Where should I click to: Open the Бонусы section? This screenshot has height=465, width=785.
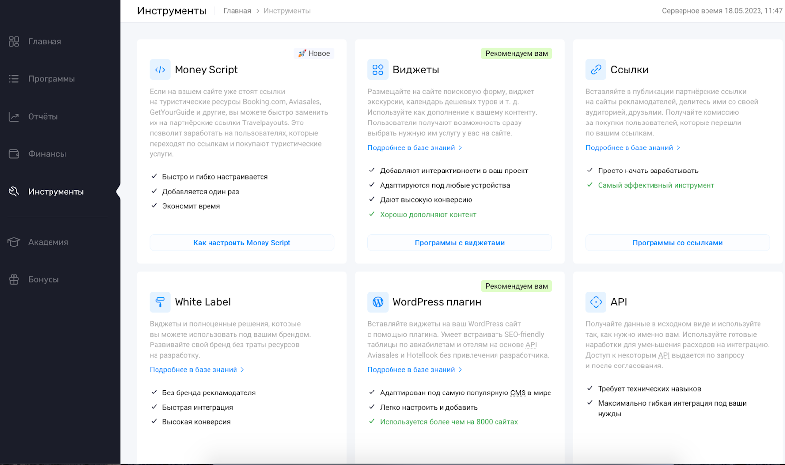coord(44,279)
